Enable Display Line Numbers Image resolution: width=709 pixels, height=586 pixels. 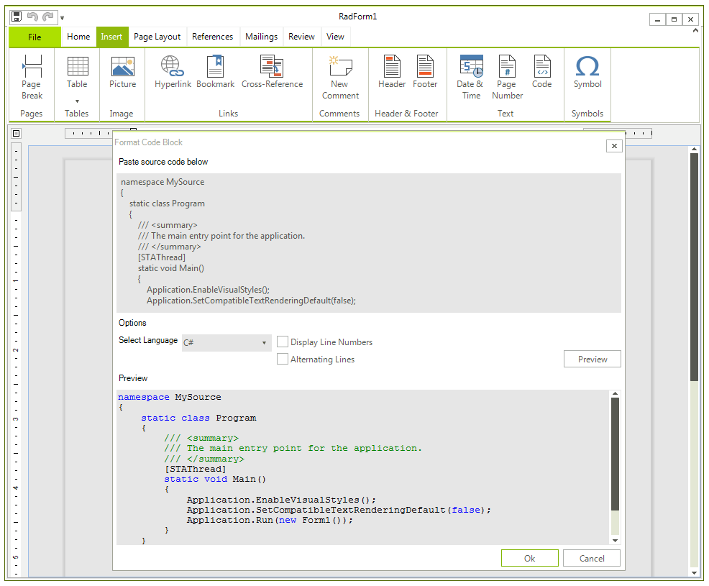point(283,342)
